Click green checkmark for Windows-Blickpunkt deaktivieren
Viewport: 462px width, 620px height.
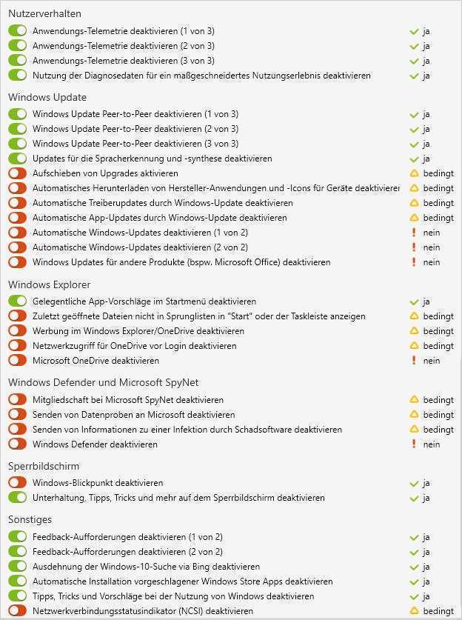415,483
